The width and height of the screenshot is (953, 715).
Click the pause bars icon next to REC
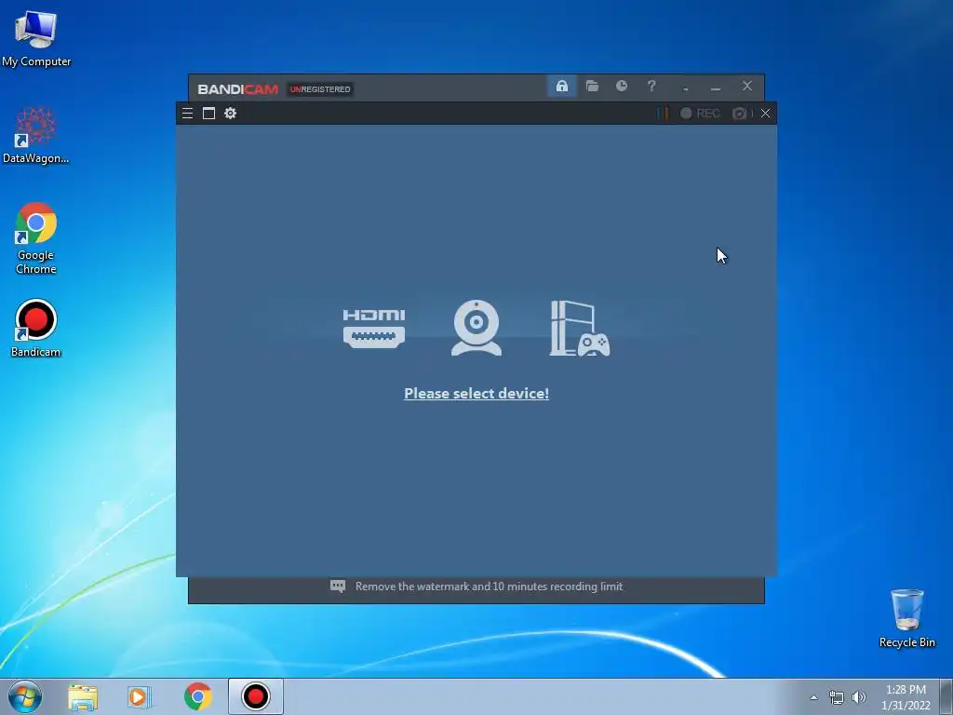tap(663, 113)
